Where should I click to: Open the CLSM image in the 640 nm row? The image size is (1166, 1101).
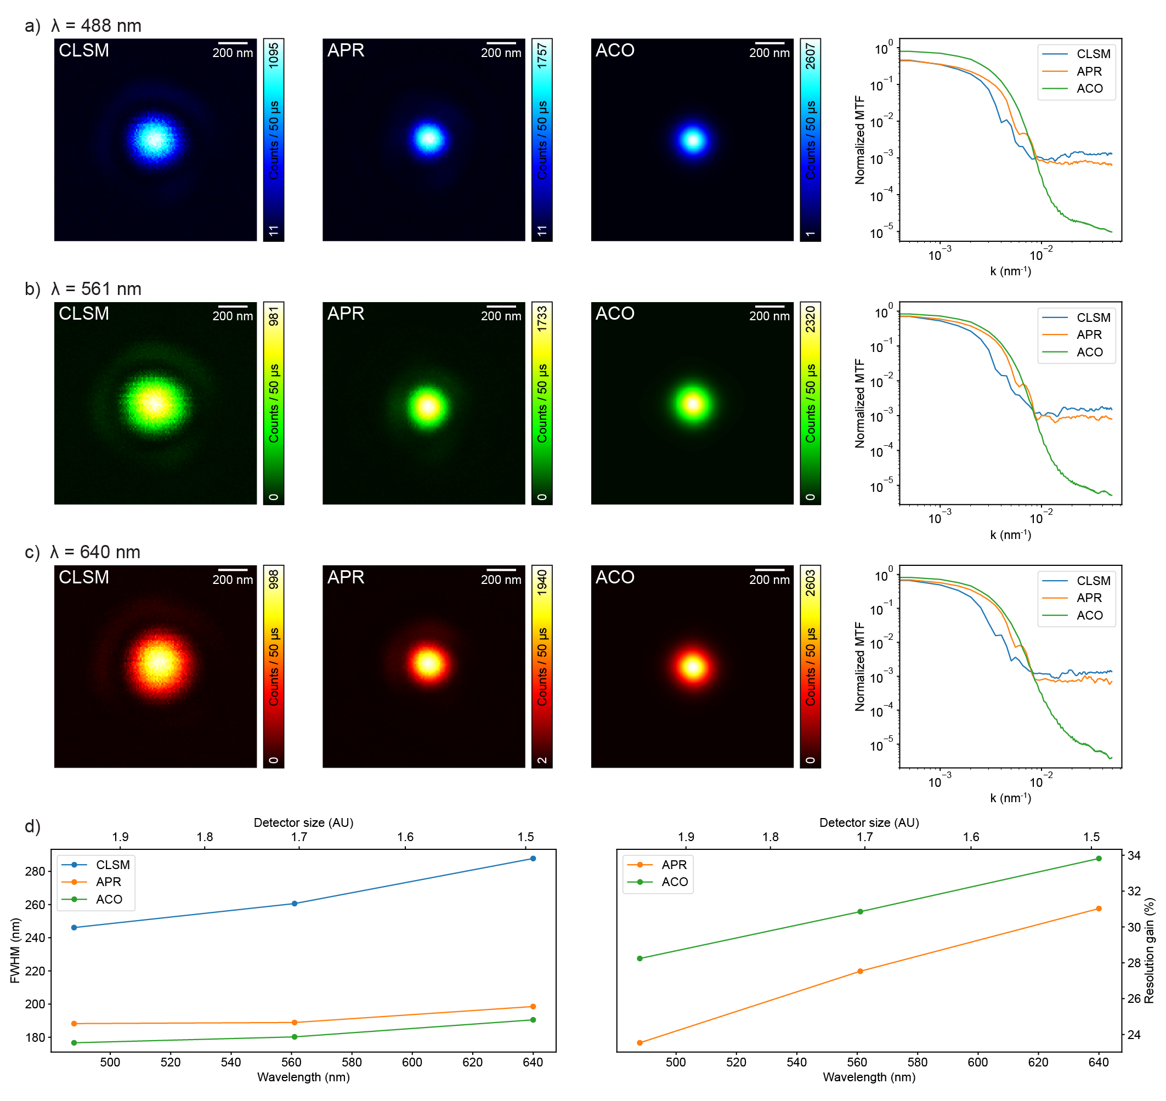pyautogui.click(x=155, y=666)
